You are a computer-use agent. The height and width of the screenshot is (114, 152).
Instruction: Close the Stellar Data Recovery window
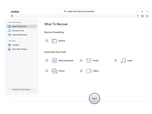point(147,12)
